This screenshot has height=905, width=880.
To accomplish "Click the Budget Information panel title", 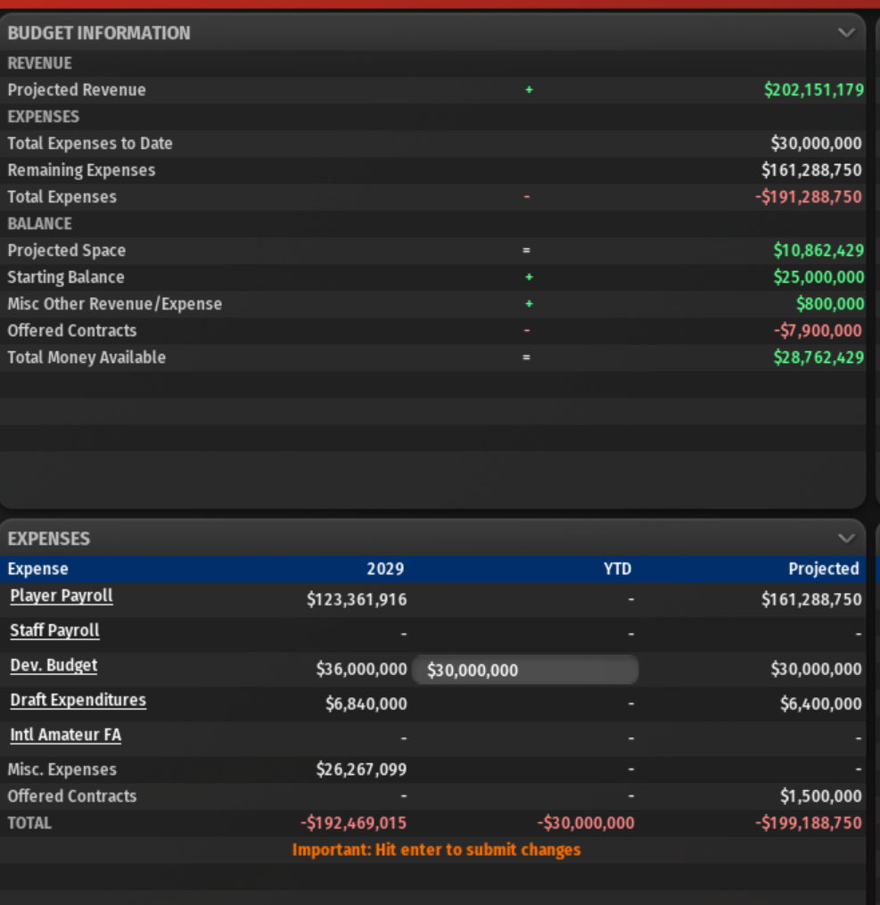I will pos(99,33).
